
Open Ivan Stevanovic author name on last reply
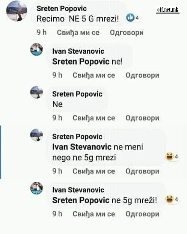pos(78,190)
